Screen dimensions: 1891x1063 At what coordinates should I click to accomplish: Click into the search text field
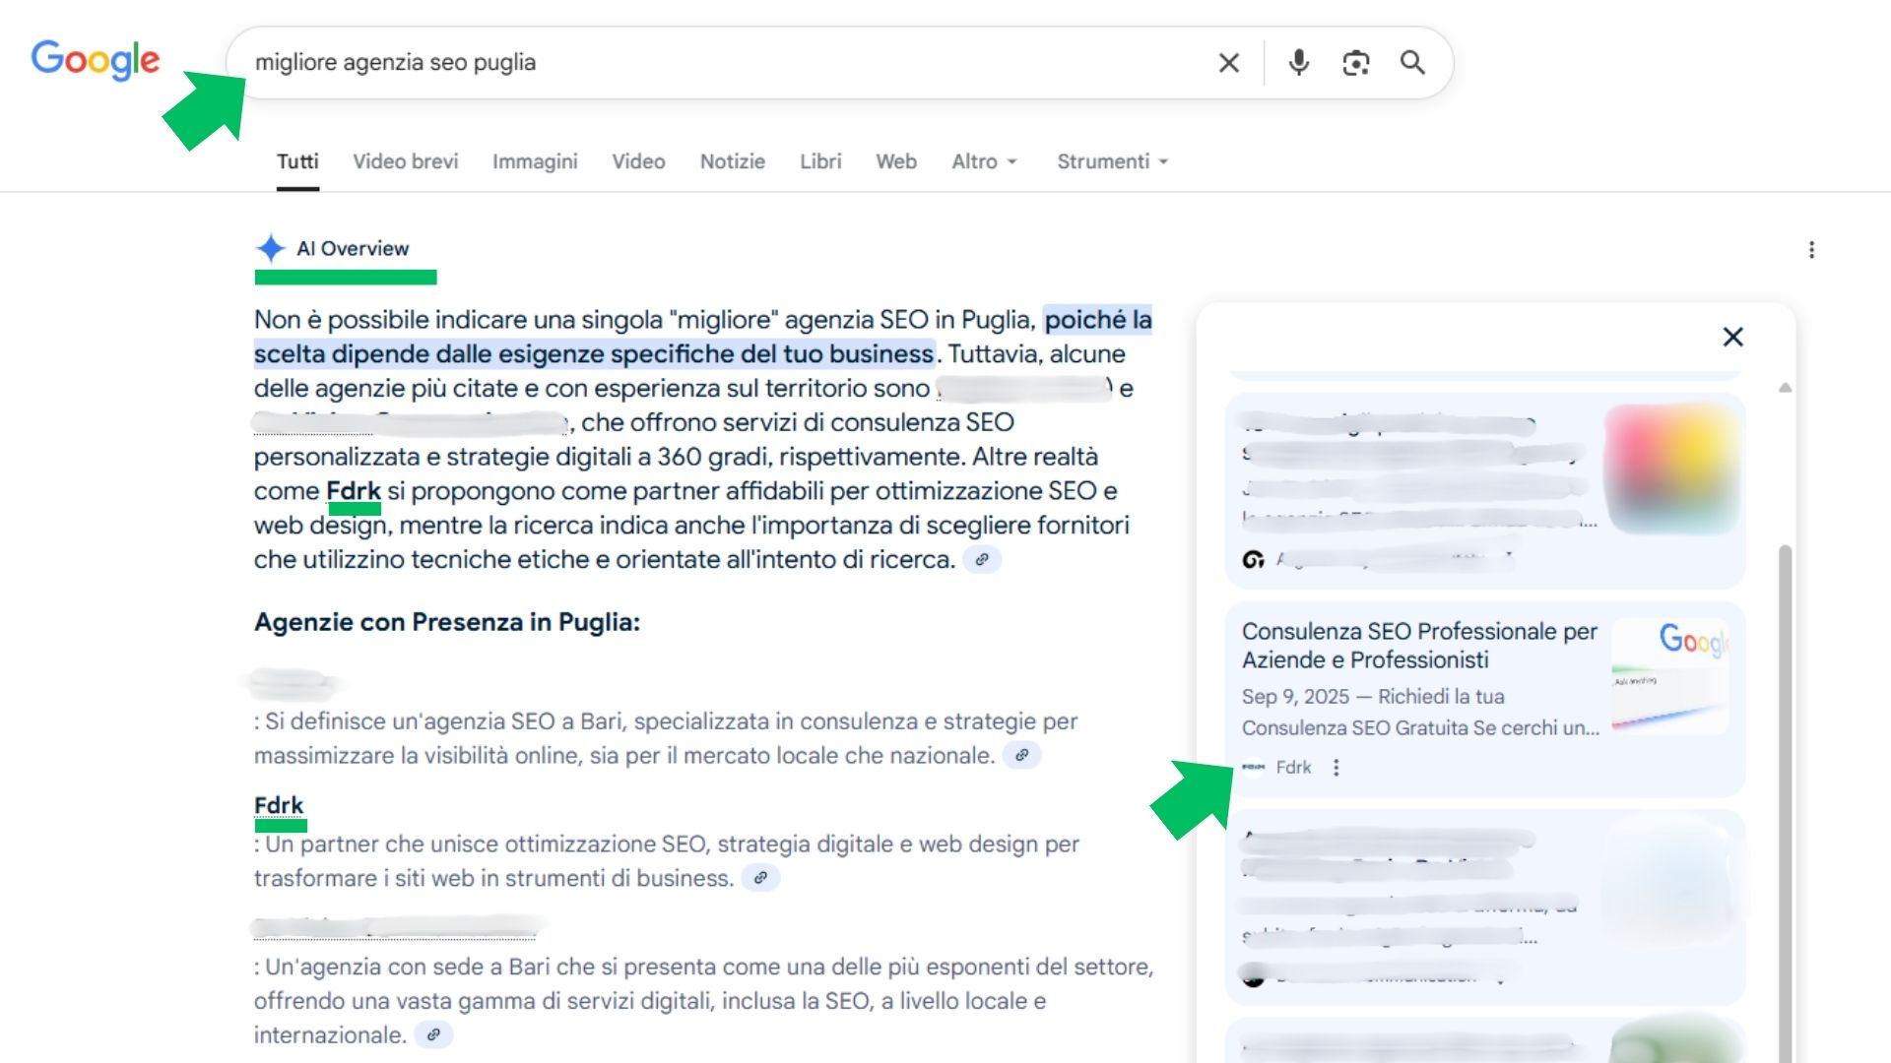point(689,63)
